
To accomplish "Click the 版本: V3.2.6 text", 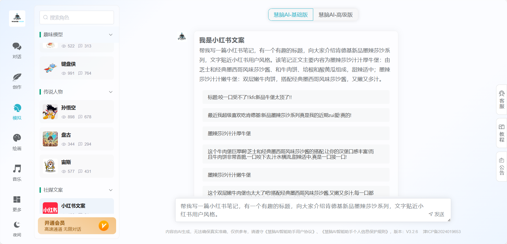I will (406, 232).
